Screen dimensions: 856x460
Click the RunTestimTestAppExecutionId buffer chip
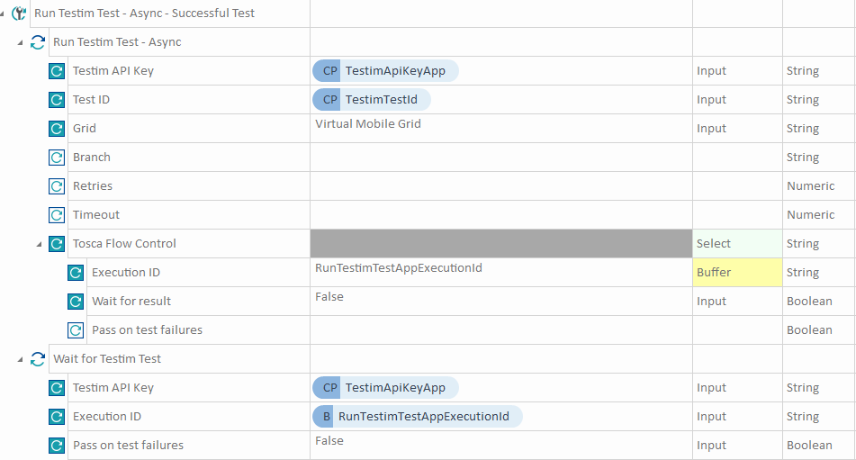coord(417,417)
